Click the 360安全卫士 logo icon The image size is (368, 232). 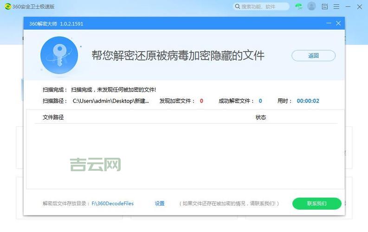click(8, 6)
